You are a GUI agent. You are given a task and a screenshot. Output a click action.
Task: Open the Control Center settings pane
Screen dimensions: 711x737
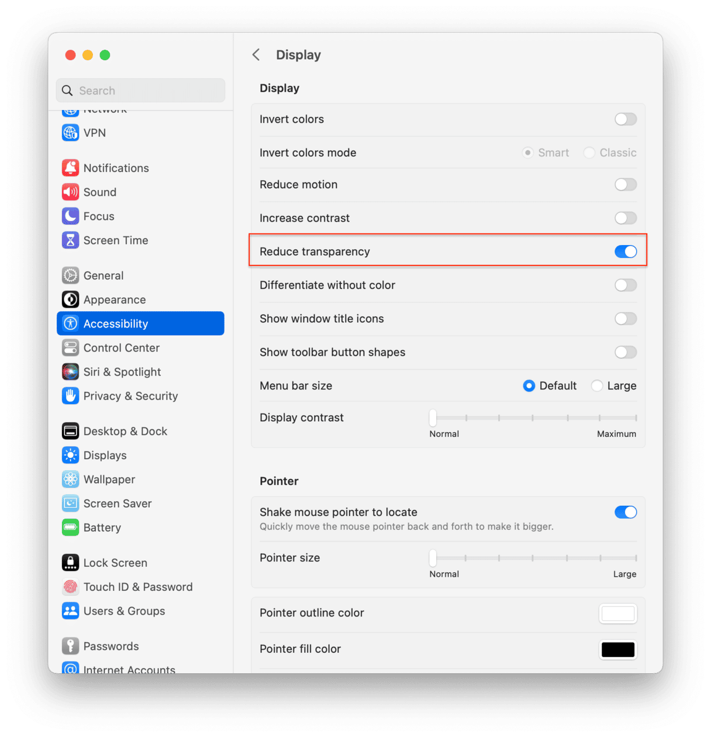[140, 348]
